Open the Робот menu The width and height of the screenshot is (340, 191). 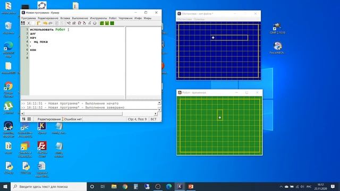113,18
